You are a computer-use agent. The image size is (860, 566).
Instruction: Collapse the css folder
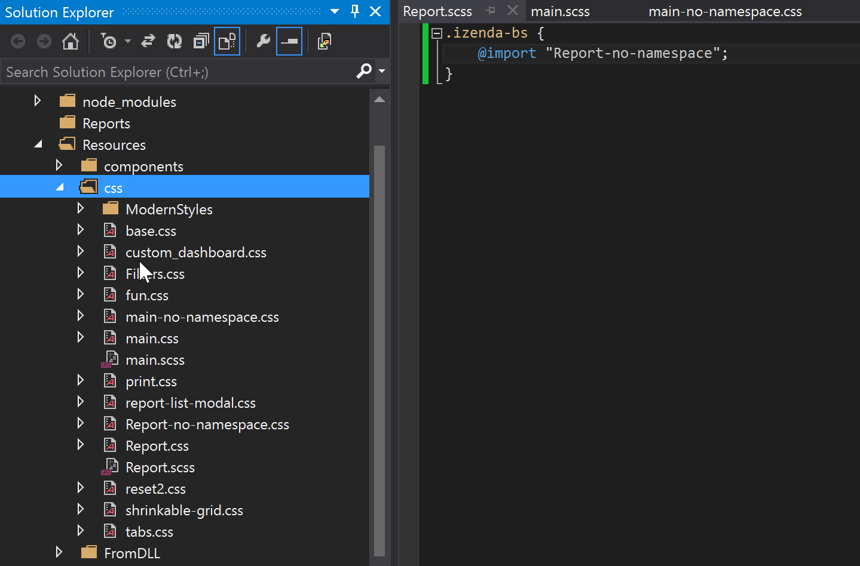click(60, 187)
